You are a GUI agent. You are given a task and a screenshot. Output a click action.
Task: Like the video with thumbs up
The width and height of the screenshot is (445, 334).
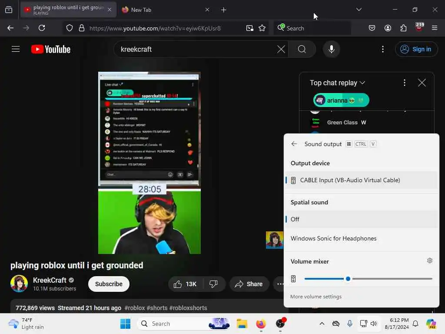(185, 284)
